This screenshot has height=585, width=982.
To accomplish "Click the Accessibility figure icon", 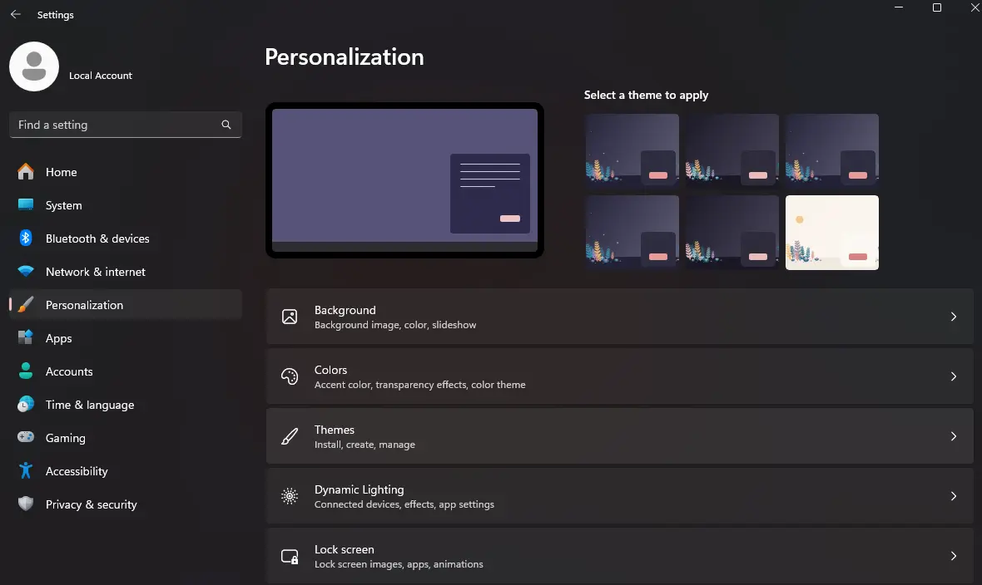I will point(26,470).
